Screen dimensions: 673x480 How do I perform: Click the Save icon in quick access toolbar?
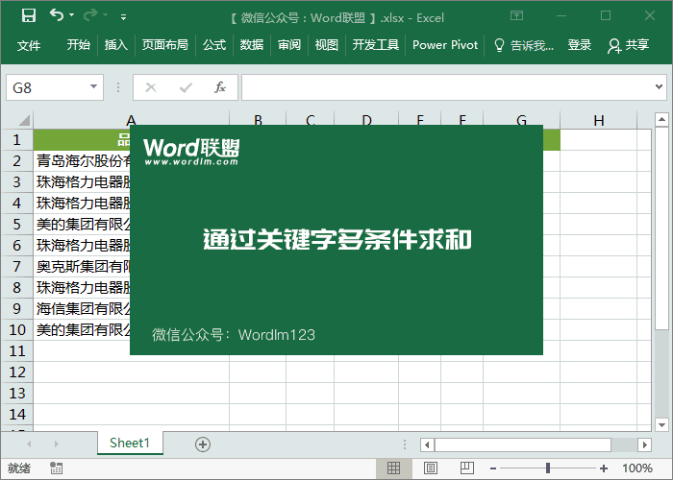[29, 15]
